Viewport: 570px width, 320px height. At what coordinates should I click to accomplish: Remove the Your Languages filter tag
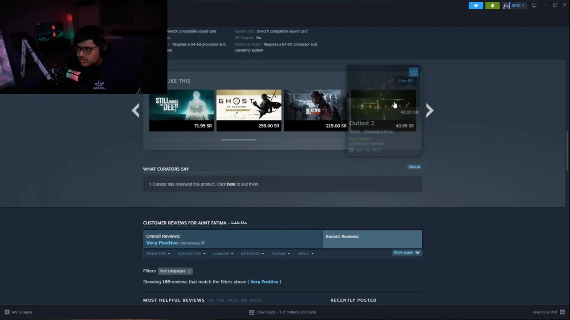click(189, 271)
